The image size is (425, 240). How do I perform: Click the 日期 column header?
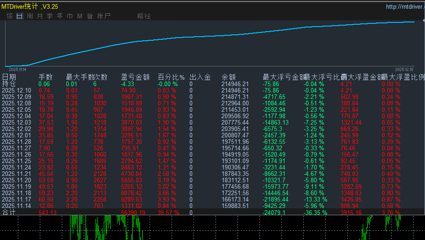click(x=9, y=77)
